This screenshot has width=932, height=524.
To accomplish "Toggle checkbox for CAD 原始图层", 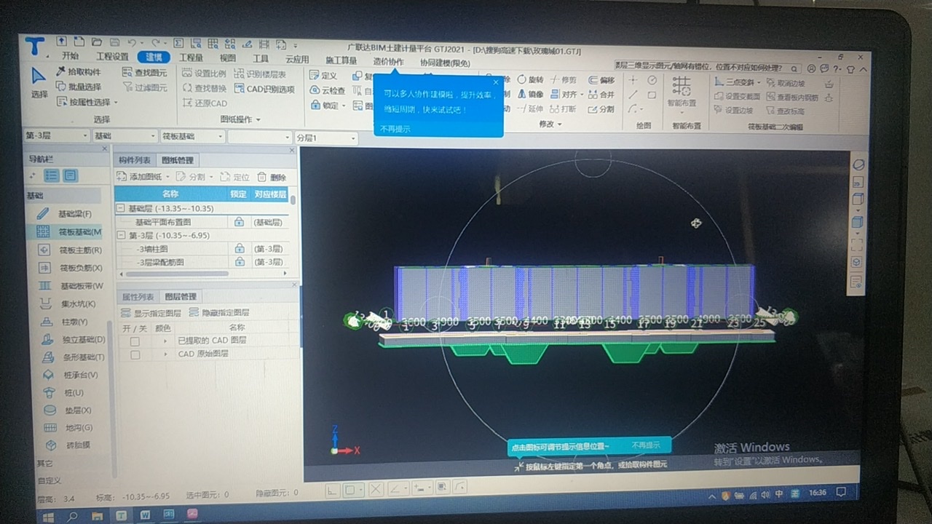I will [135, 355].
